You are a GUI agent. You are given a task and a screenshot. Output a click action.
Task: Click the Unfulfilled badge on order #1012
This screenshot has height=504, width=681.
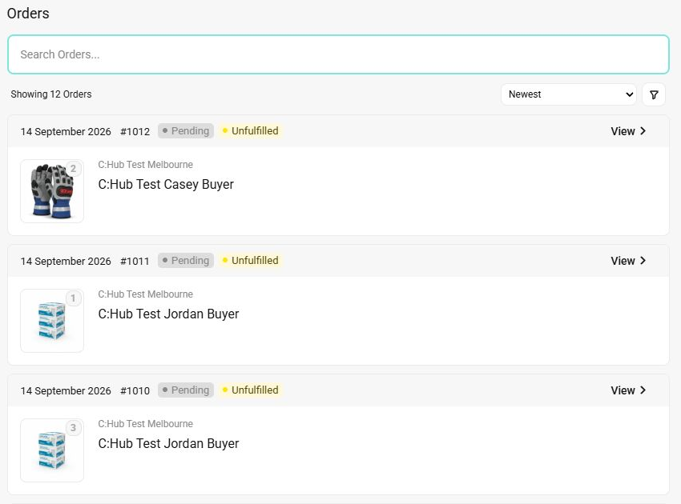click(x=250, y=130)
